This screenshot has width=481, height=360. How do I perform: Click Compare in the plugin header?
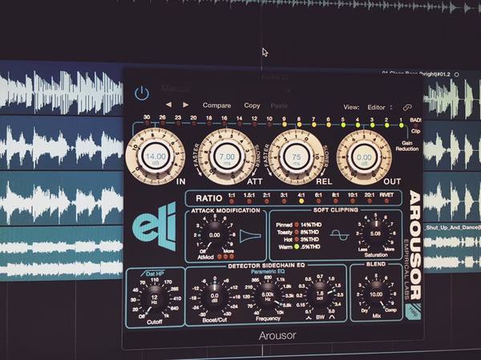[x=216, y=105]
